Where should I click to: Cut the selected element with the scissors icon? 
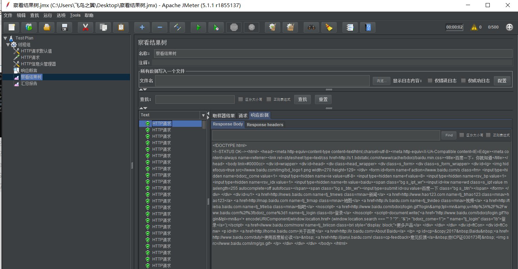(85, 27)
